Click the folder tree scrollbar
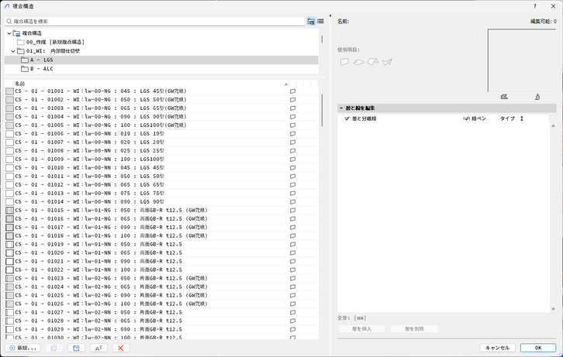Image resolution: width=563 pixels, height=357 pixels. click(x=322, y=39)
